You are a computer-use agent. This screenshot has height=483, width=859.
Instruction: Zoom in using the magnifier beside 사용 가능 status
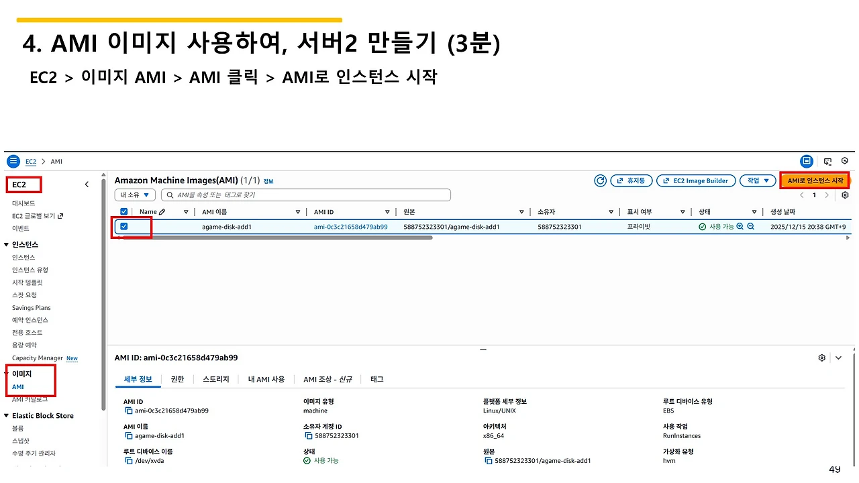point(740,226)
